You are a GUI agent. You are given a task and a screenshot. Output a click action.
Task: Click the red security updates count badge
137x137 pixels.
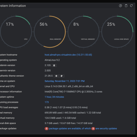tap(93, 129)
